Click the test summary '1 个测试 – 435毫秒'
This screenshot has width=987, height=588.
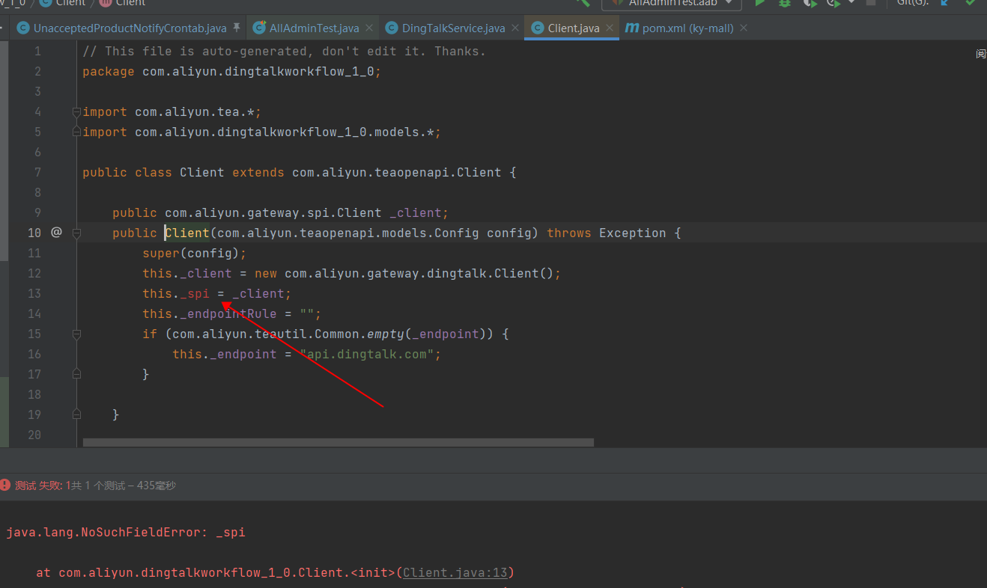[129, 486]
